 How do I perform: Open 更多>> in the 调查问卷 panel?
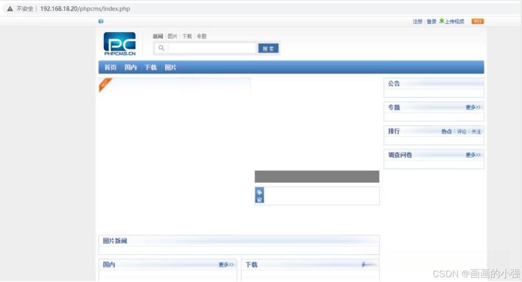473,155
